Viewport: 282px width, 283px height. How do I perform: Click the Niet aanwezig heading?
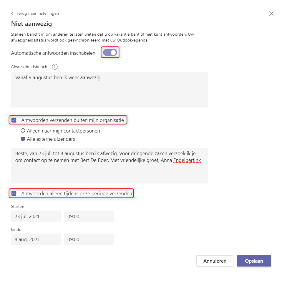click(31, 24)
